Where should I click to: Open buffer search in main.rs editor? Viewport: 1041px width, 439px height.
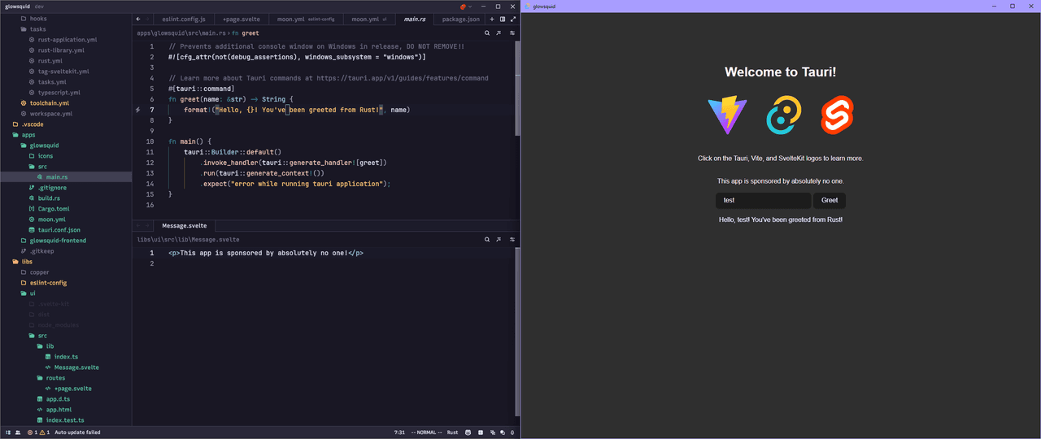point(487,33)
